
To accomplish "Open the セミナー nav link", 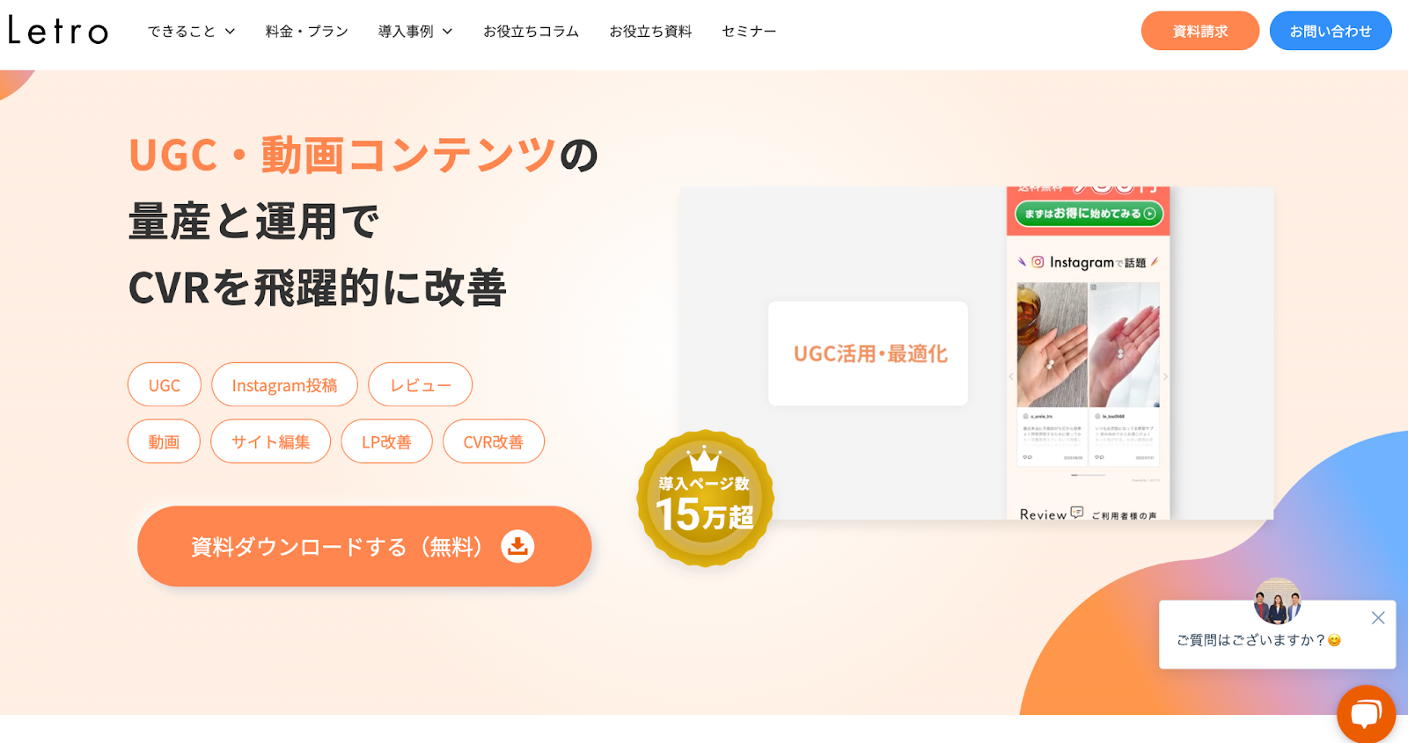I will pos(749,32).
